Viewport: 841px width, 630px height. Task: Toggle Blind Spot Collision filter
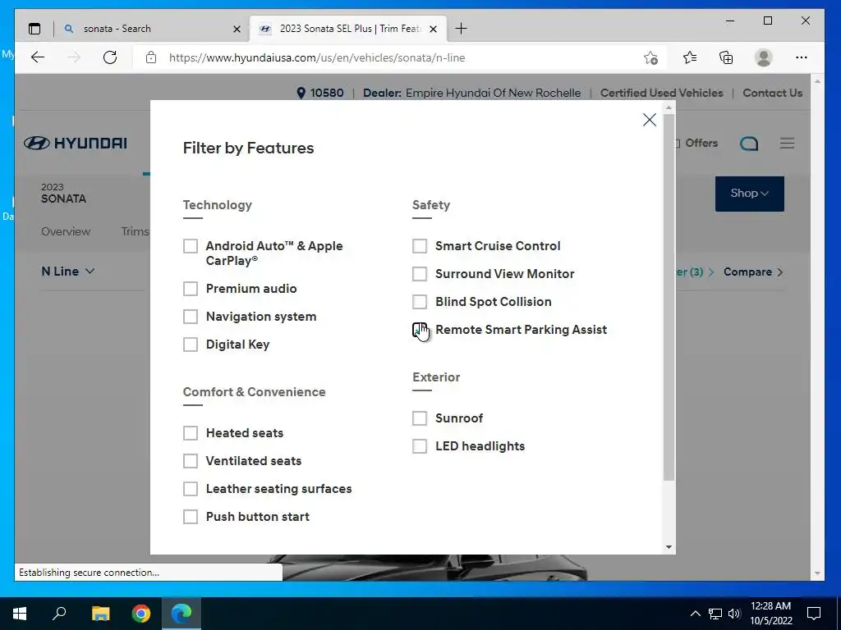tap(420, 302)
